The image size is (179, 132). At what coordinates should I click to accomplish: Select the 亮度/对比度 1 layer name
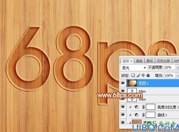pos(168,107)
